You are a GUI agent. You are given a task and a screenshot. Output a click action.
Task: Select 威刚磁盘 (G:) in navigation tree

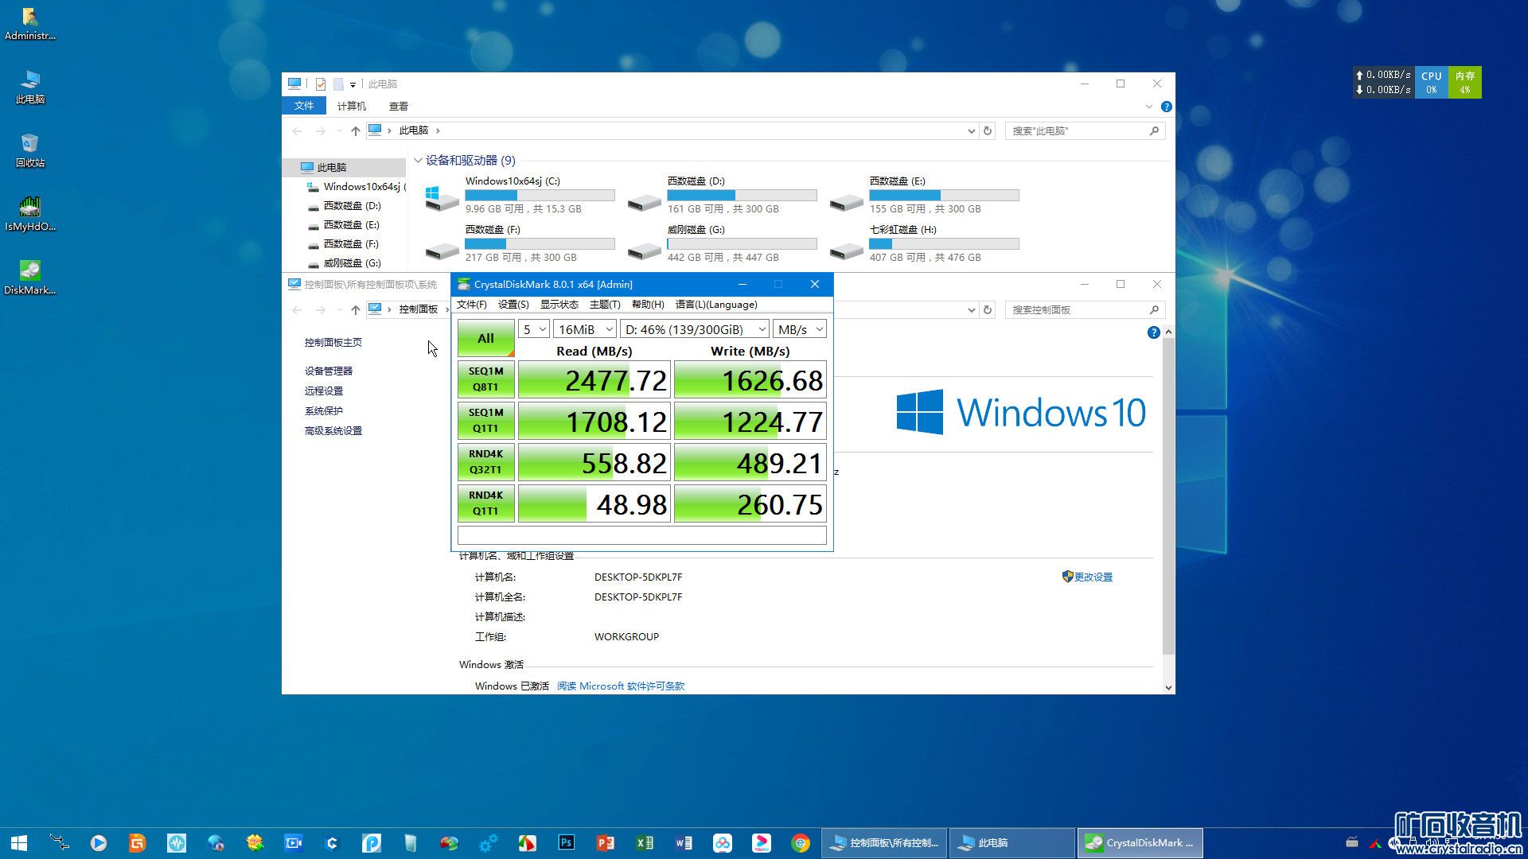tap(351, 262)
